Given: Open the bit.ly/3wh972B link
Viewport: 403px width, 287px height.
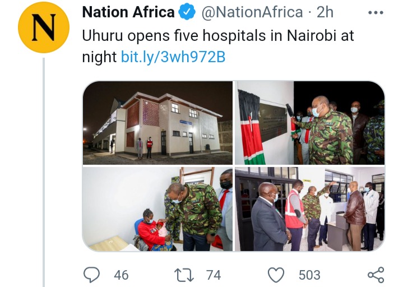Looking at the screenshot, I should [x=173, y=57].
